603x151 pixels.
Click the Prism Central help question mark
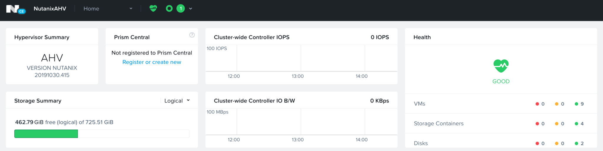click(192, 35)
